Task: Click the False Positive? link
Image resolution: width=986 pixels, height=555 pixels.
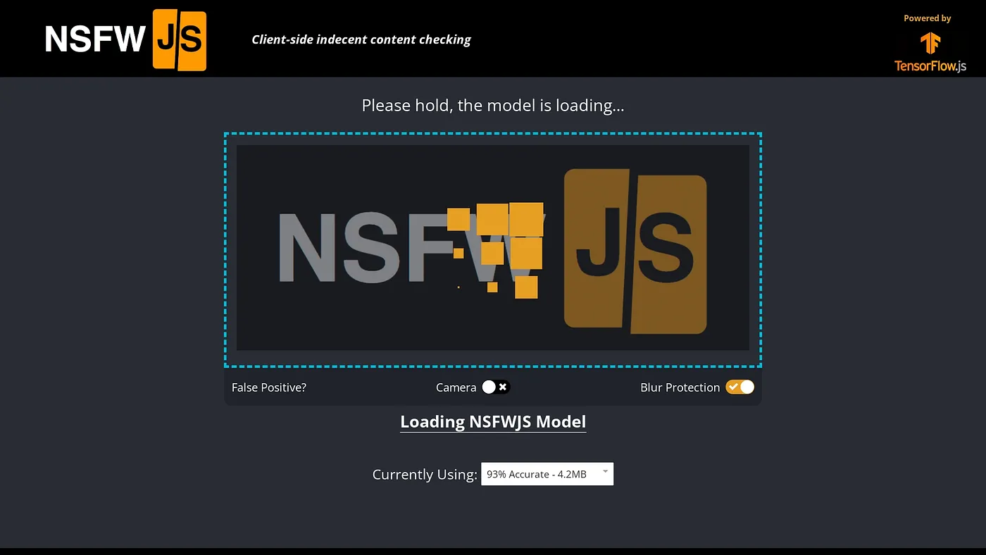Action: pyautogui.click(x=269, y=387)
